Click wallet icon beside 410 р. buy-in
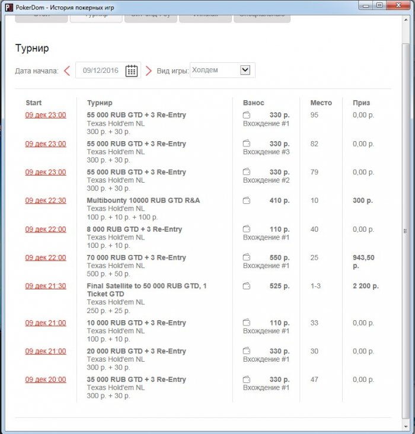This screenshot has height=434, width=415. tap(247, 200)
